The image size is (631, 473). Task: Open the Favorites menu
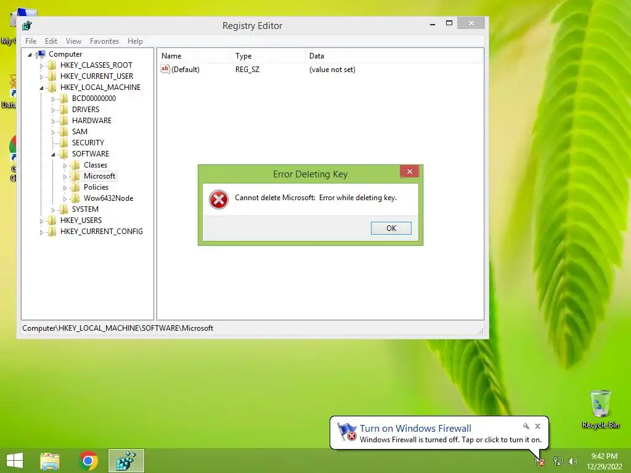point(104,41)
